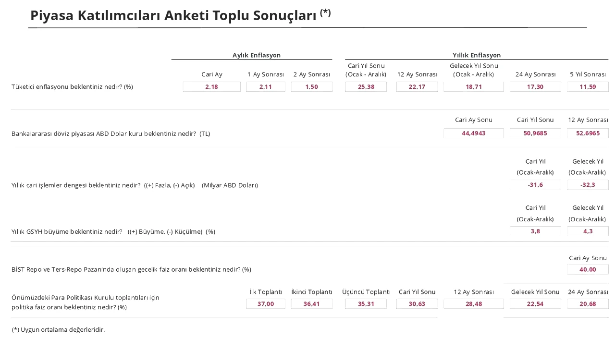Select next year-end inflation value 18,71

pos(473,87)
